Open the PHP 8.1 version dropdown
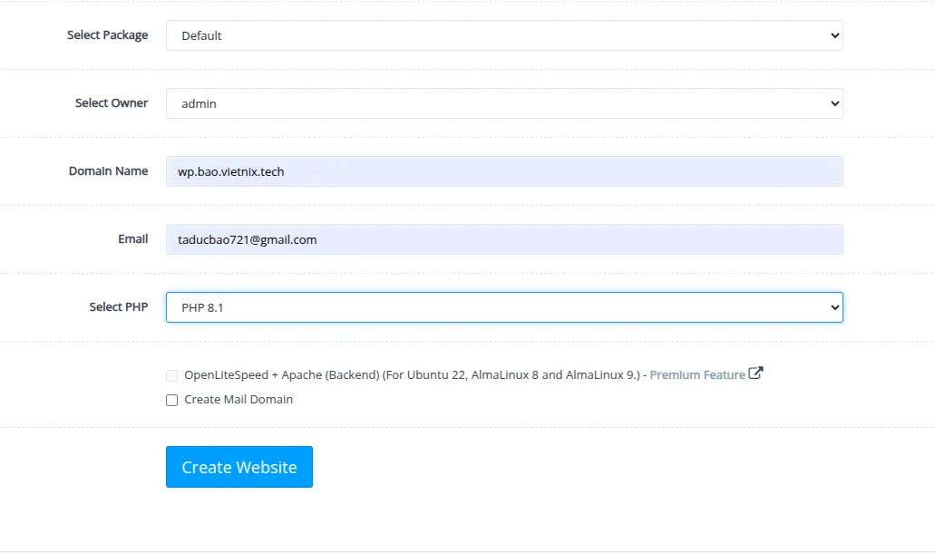This screenshot has width=935, height=553. (503, 307)
